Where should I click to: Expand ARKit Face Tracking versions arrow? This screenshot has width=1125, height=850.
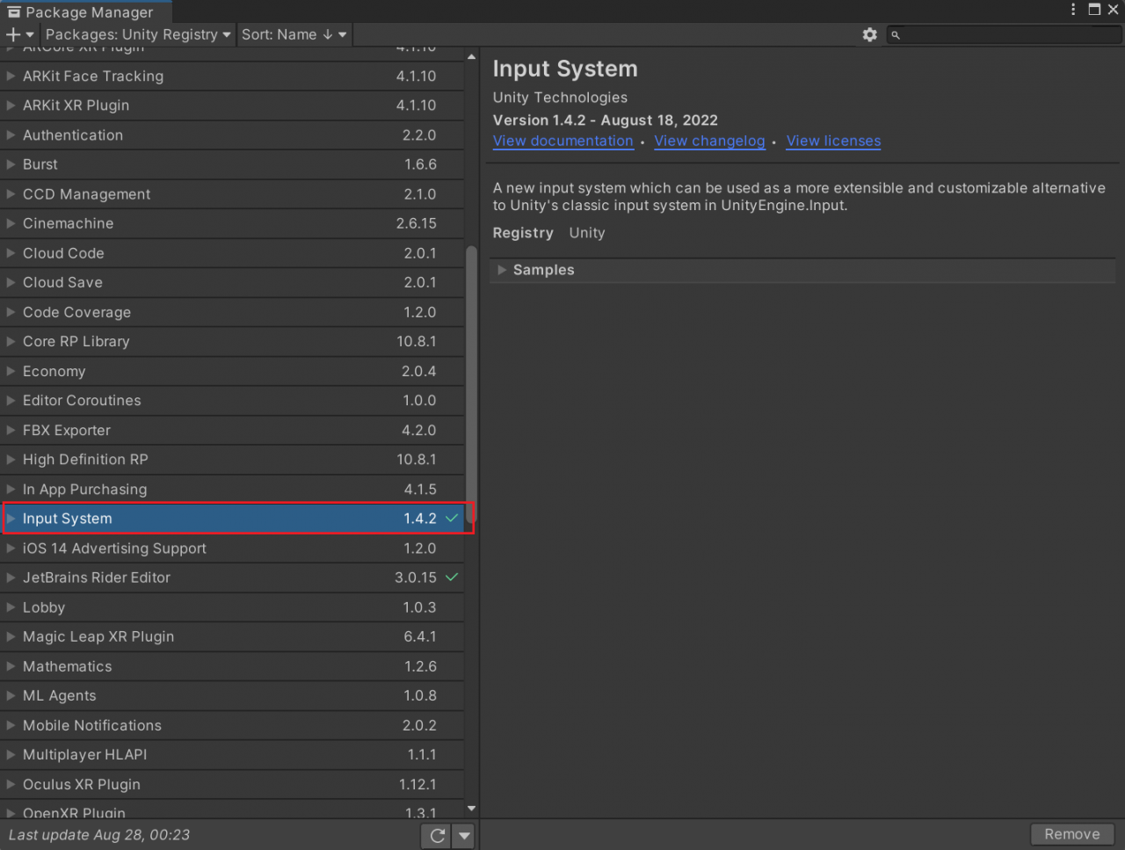(11, 76)
